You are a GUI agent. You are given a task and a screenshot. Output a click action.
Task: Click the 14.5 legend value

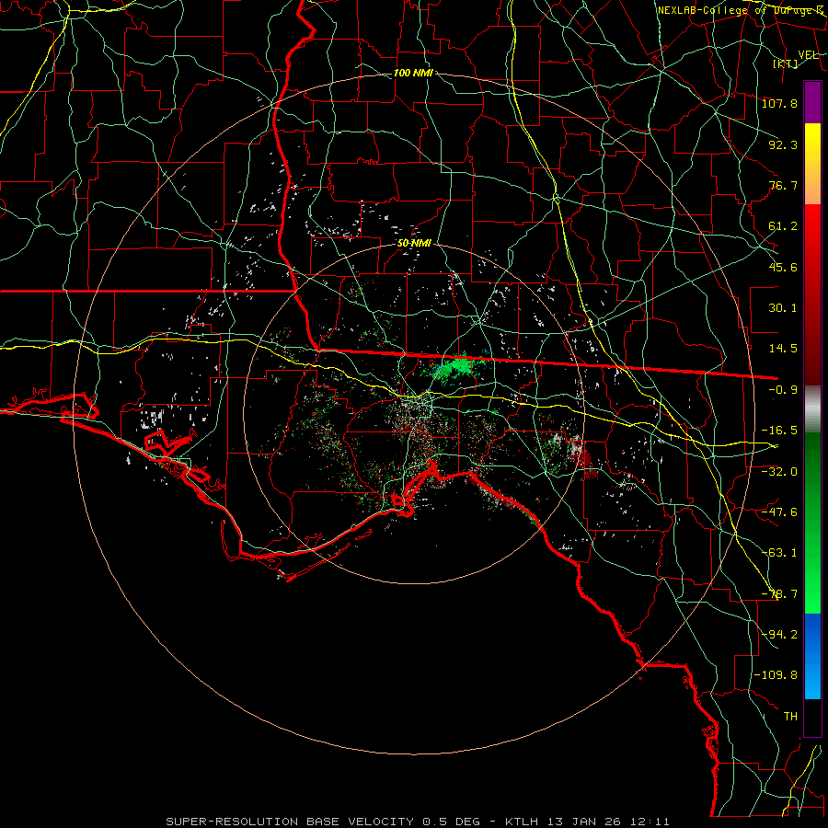point(783,349)
